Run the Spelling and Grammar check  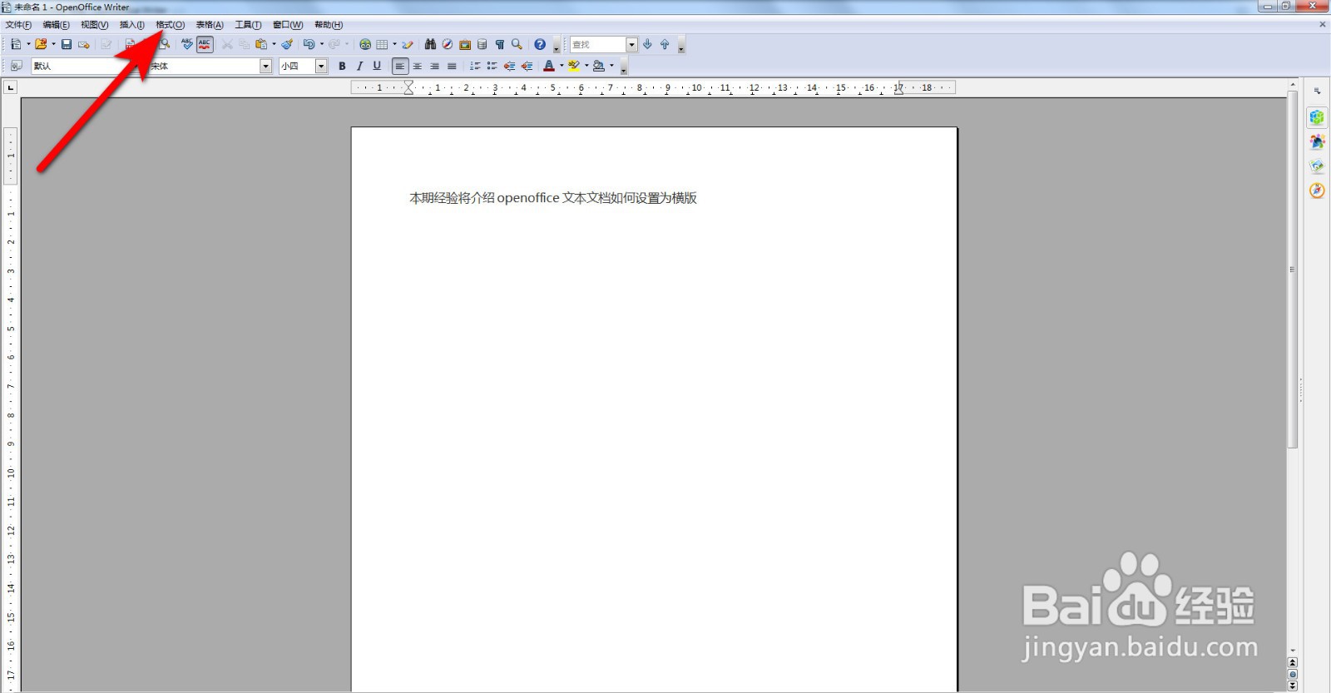[x=187, y=44]
